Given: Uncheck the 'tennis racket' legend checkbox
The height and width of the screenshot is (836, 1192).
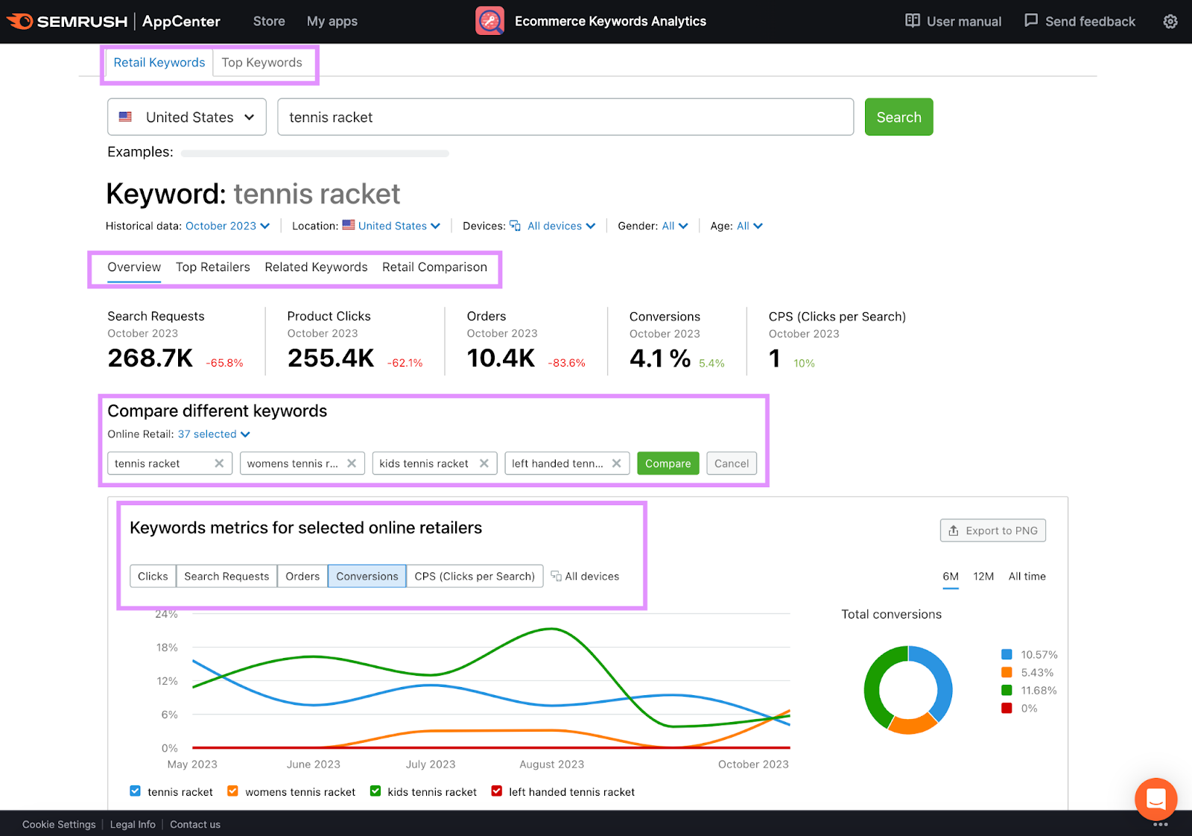Looking at the screenshot, I should click(x=135, y=791).
